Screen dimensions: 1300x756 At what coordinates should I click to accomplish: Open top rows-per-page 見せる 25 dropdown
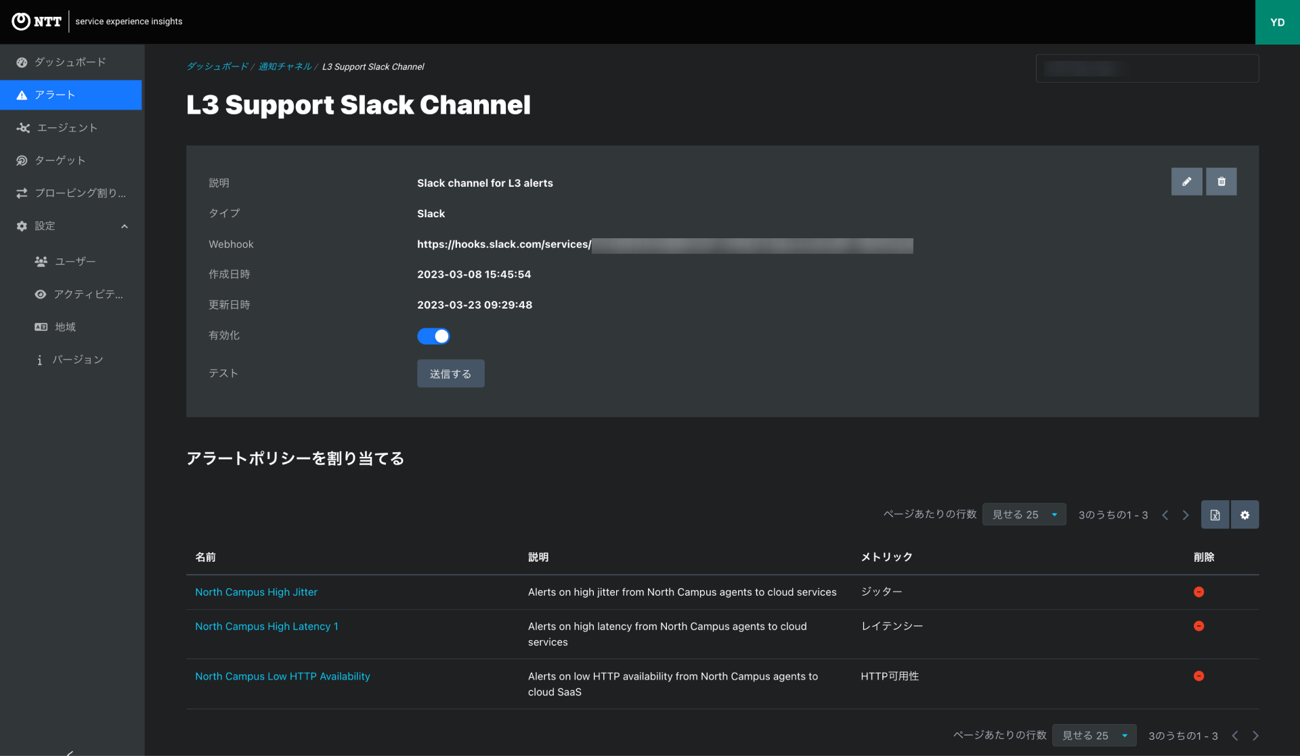[x=1024, y=515]
